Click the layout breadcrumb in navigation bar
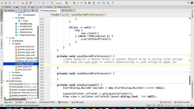The height and width of the screenshot is (109, 194). tap(48, 7)
